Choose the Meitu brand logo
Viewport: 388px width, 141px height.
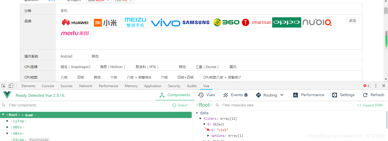pos(75,33)
